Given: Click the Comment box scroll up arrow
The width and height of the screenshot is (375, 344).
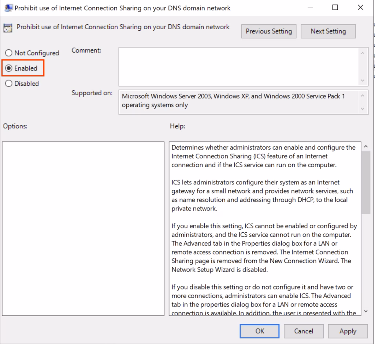Looking at the screenshot, I should pos(363,53).
